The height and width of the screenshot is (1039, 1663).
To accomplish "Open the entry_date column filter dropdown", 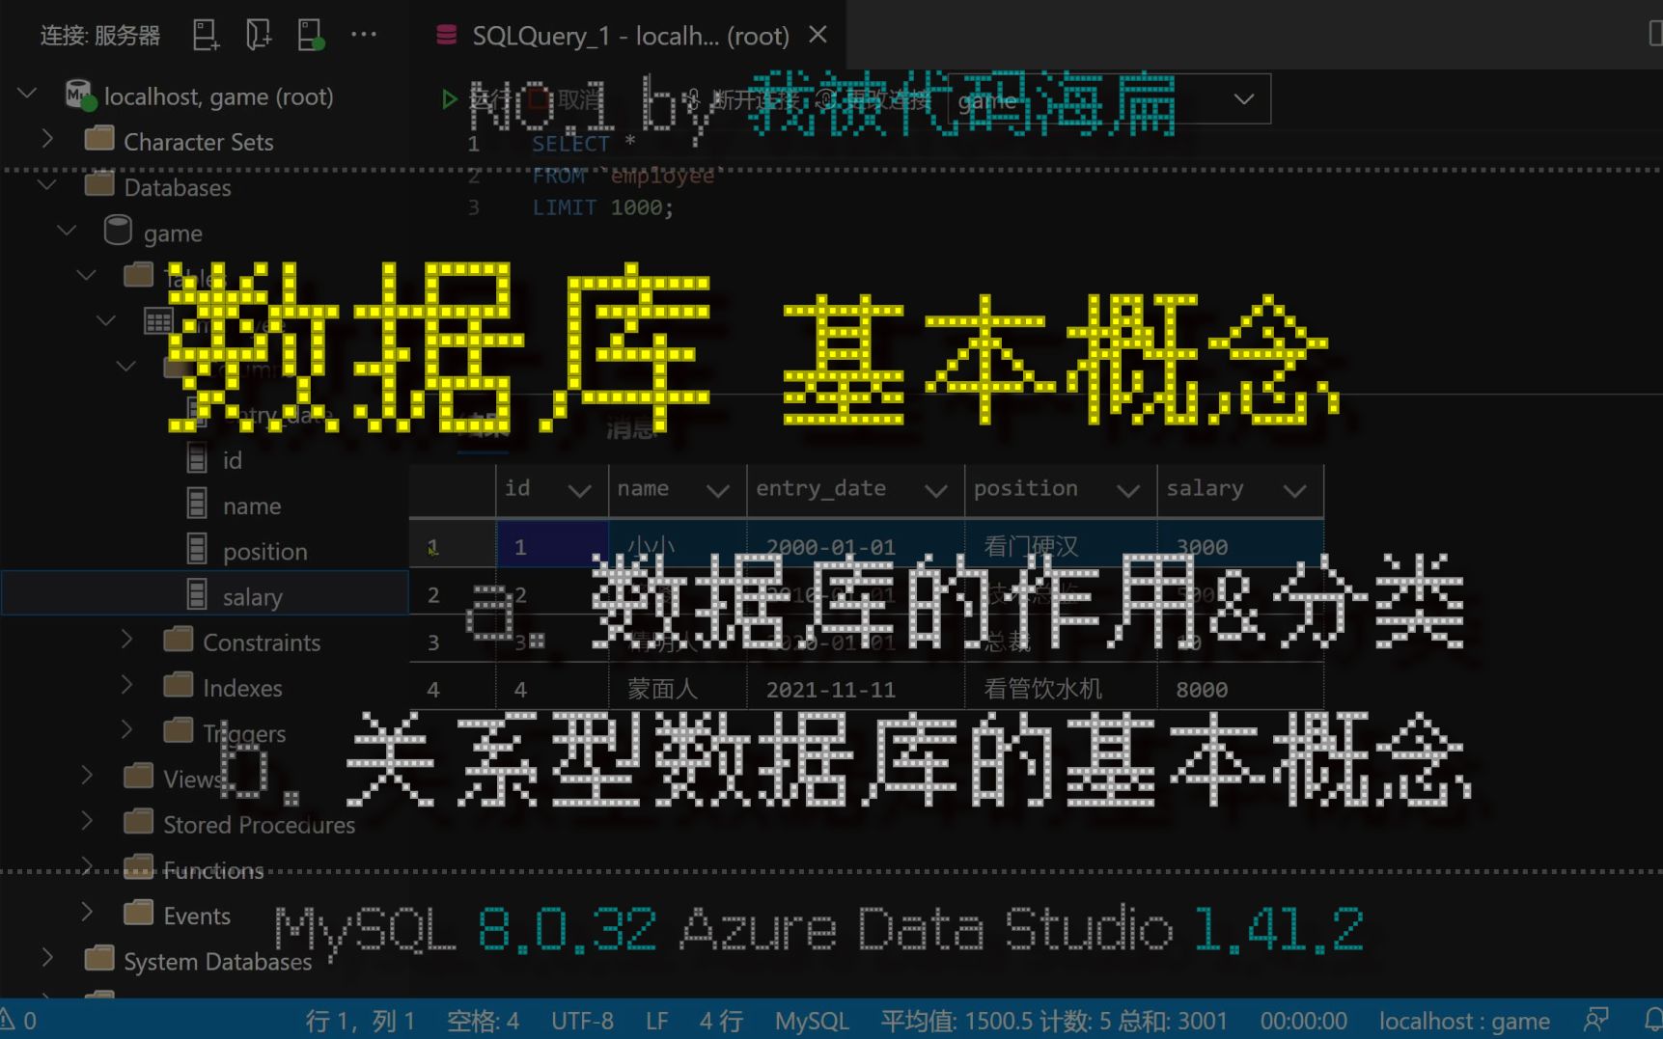I will [x=935, y=491].
